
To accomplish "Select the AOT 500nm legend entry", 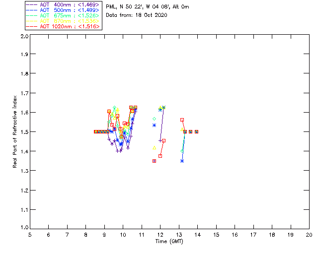I will pyautogui.click(x=63, y=10).
